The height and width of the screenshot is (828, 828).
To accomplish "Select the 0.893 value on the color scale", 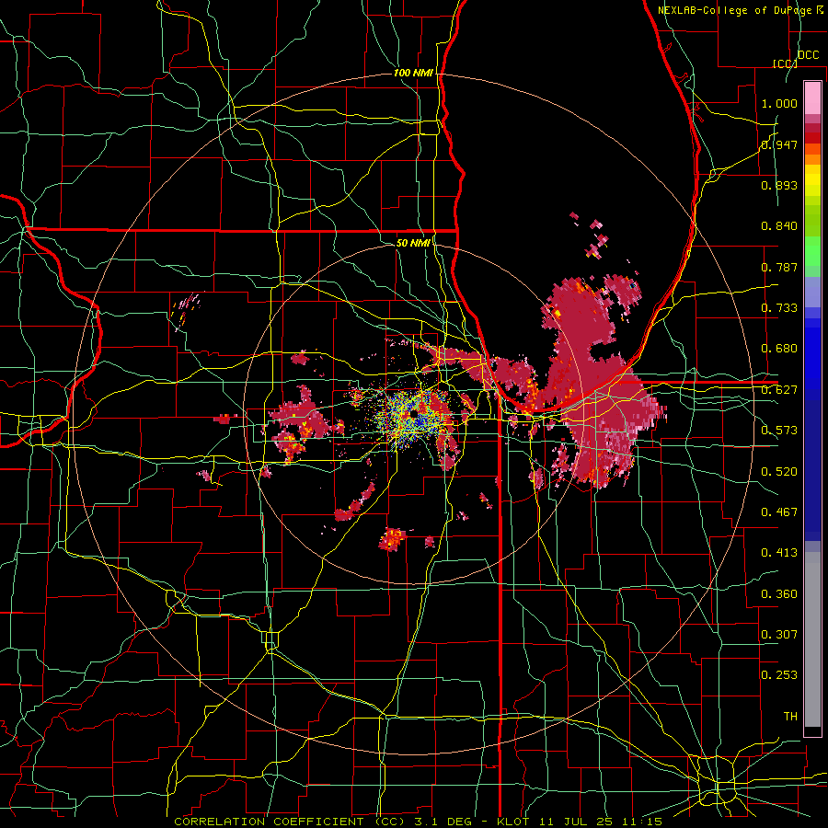I will [x=779, y=185].
